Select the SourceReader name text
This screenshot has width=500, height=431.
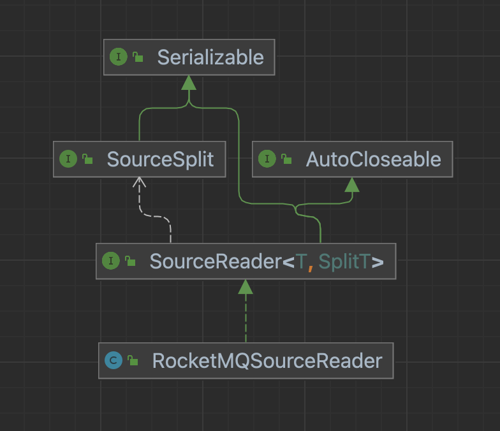[x=216, y=261]
